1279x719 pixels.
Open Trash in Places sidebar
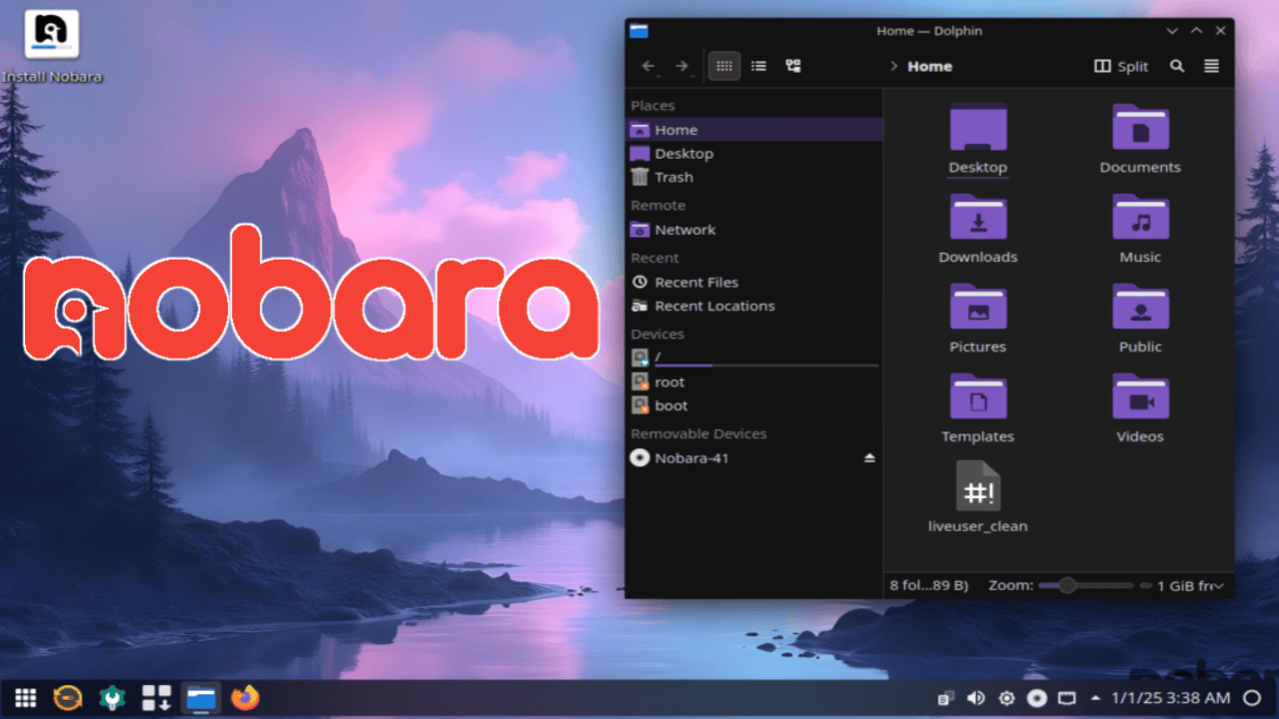[754, 177]
